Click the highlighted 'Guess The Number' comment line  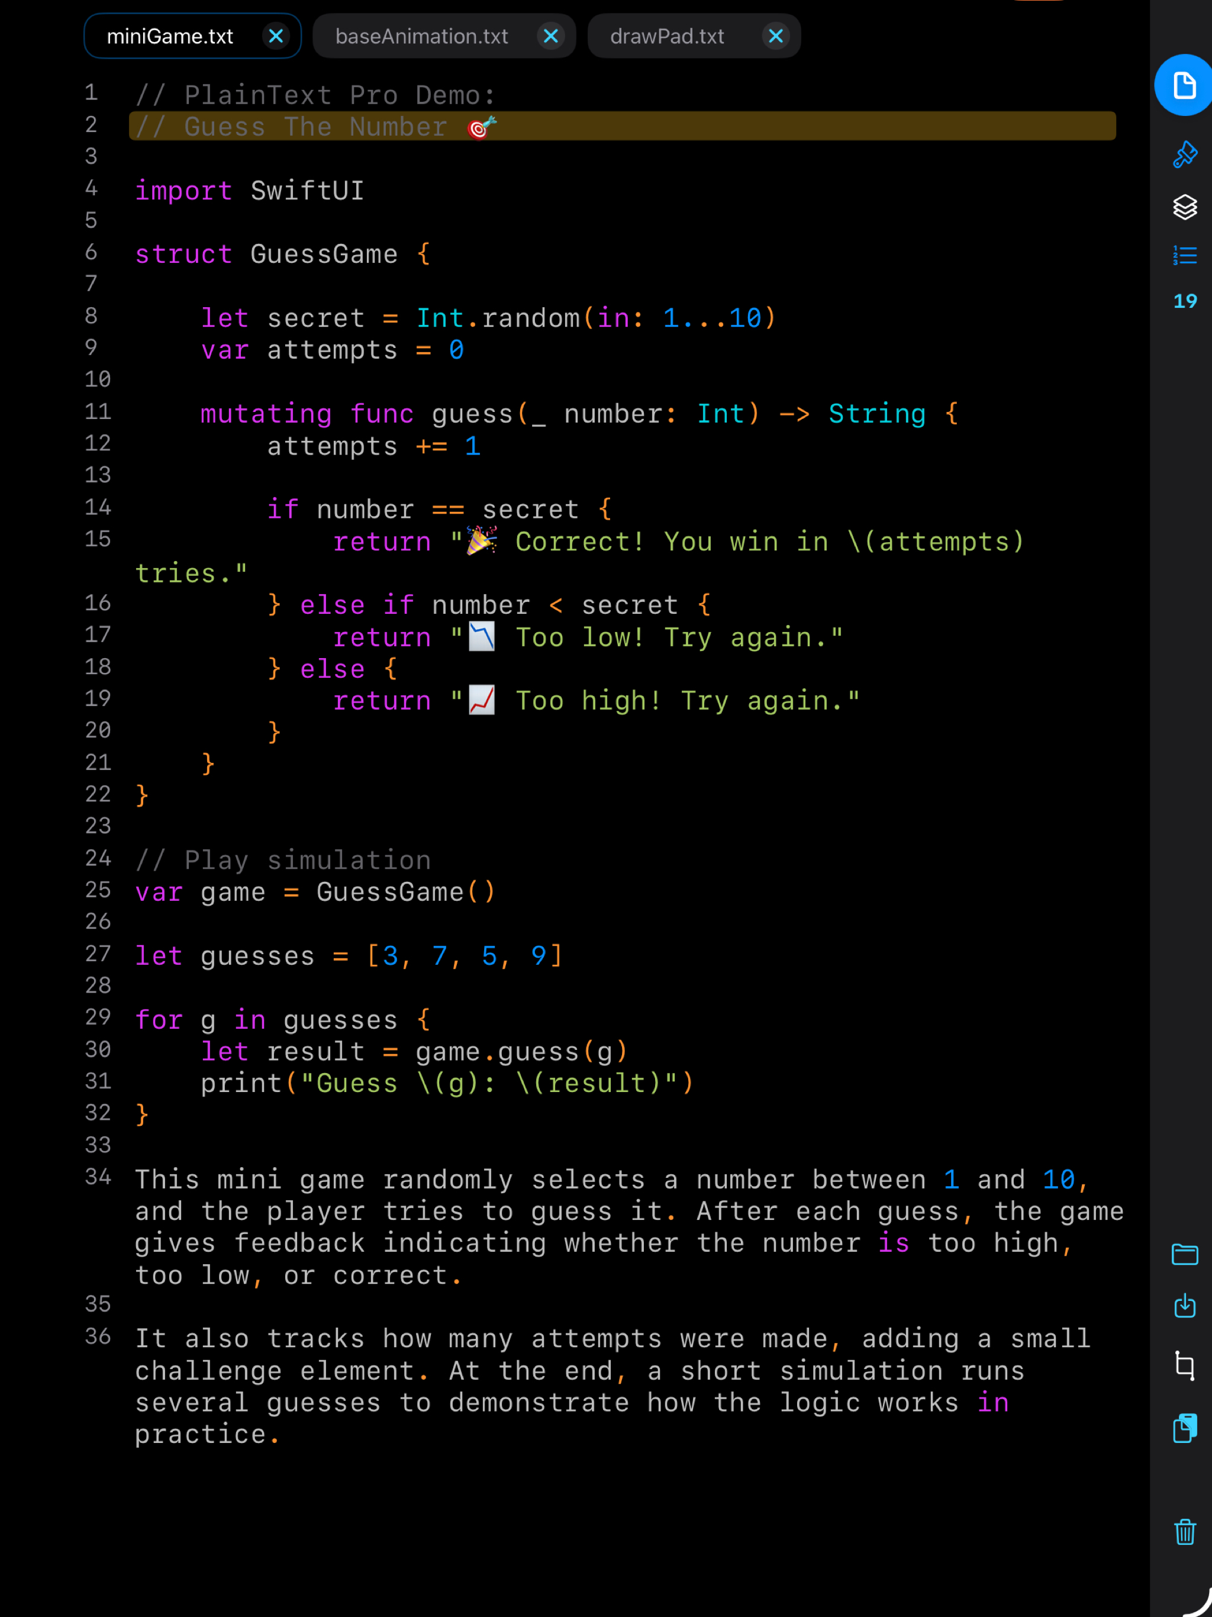pyautogui.click(x=622, y=127)
